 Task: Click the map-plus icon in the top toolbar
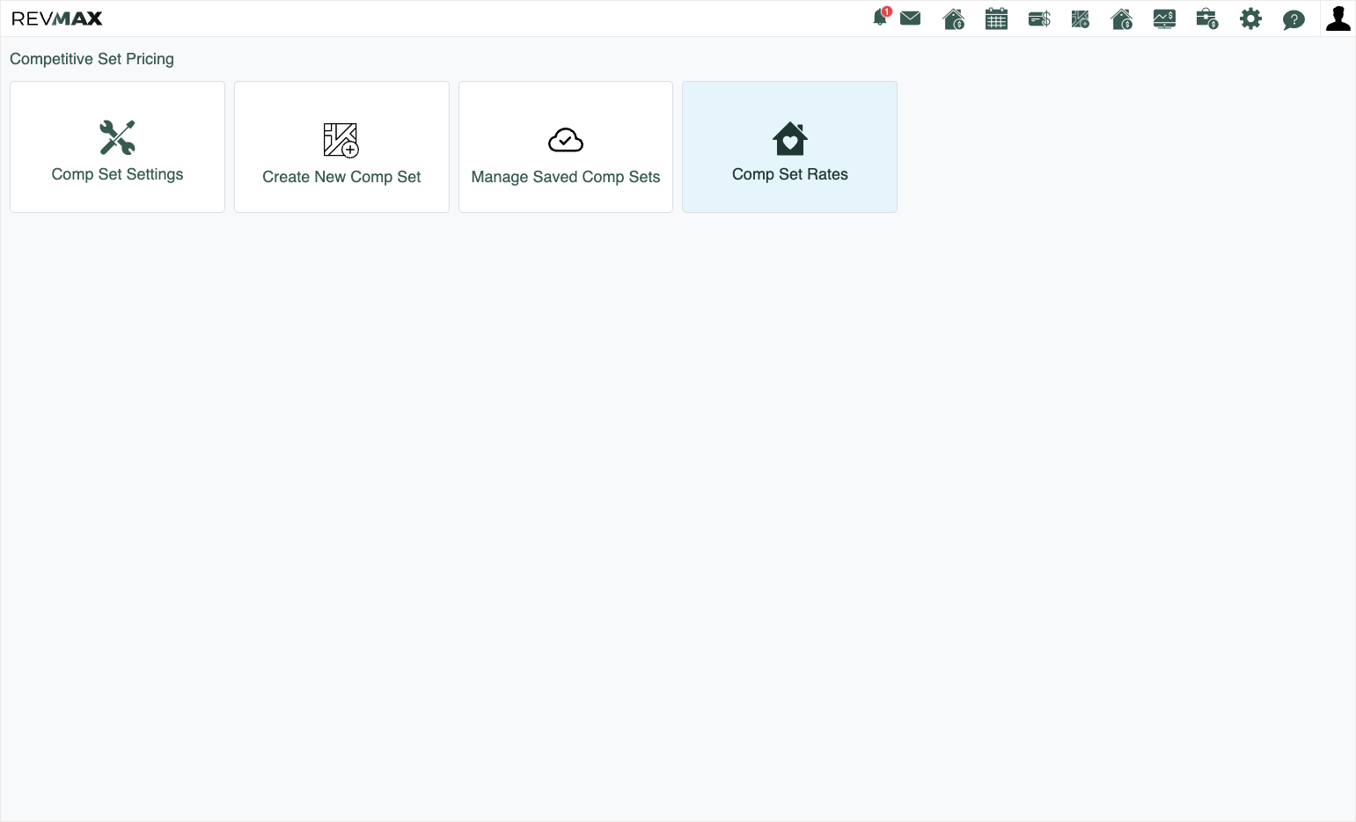click(x=1081, y=18)
